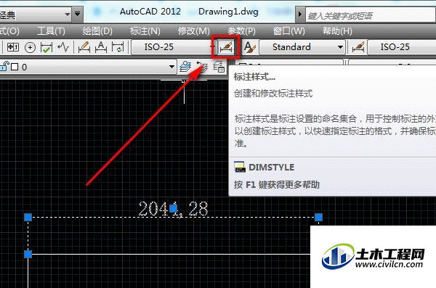Click the Dimension Update icon

click(x=118, y=47)
